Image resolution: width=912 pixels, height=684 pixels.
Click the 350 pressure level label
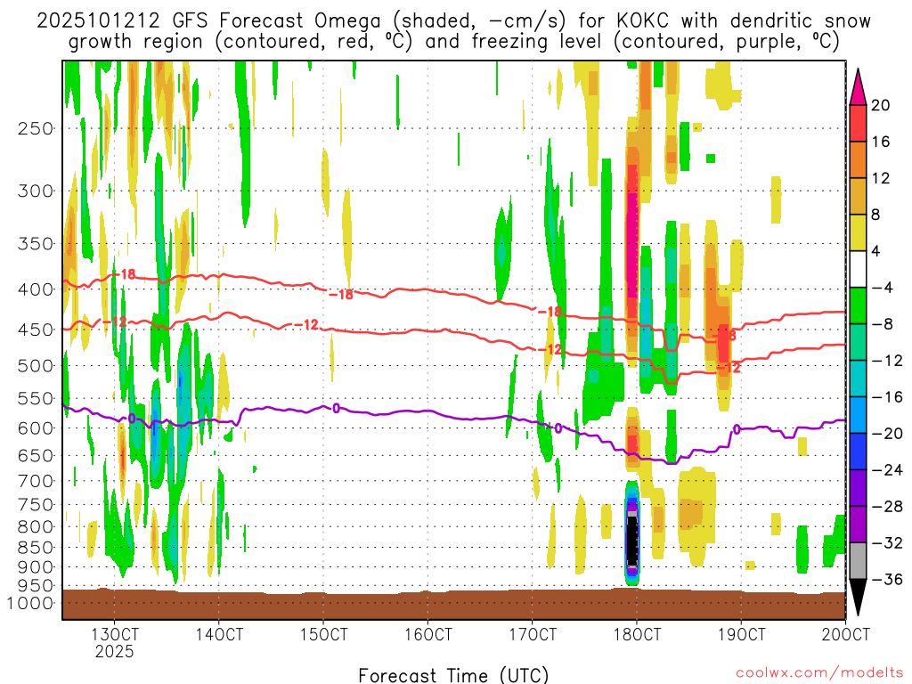pos(36,244)
